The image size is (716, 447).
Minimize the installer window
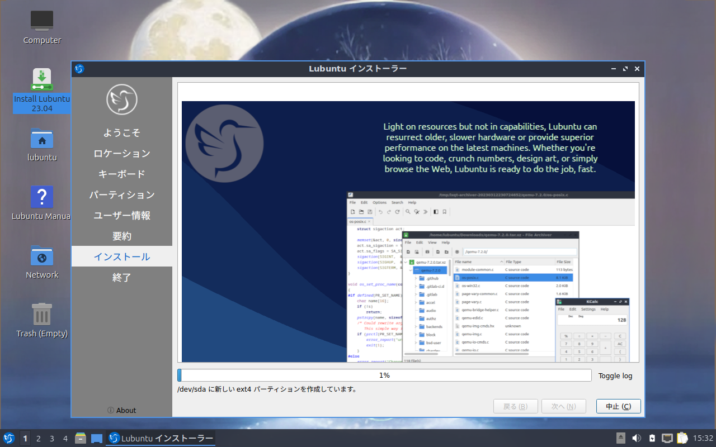614,69
